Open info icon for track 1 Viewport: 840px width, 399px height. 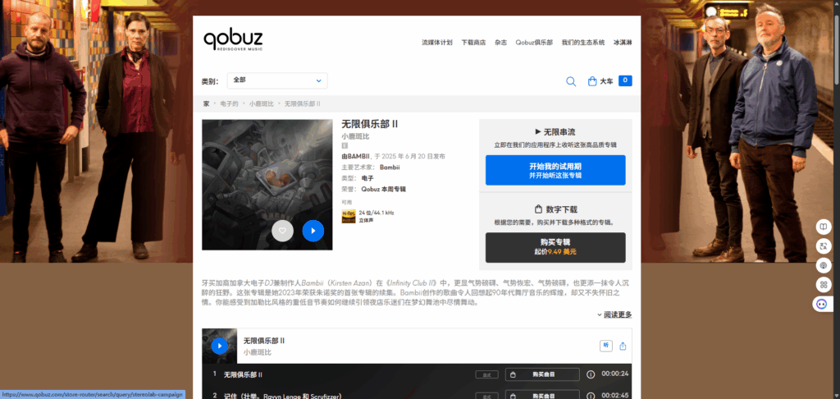[x=591, y=374]
